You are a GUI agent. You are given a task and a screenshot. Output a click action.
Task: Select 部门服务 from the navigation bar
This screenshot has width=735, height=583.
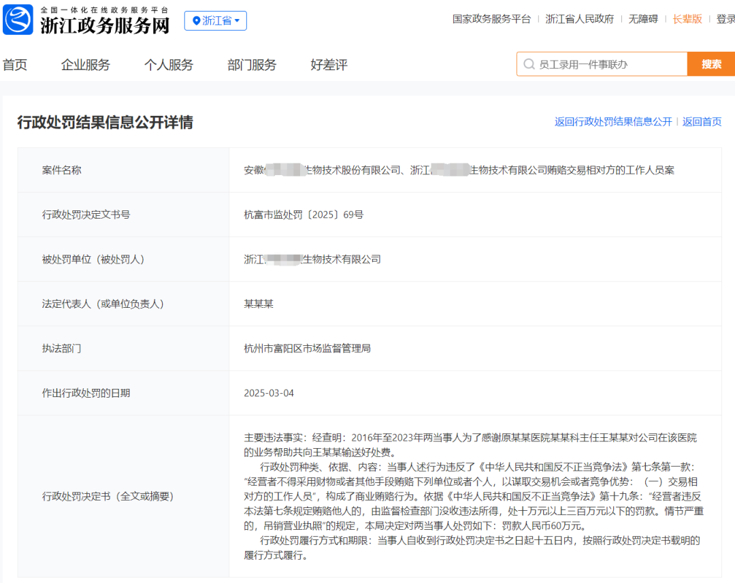(252, 65)
